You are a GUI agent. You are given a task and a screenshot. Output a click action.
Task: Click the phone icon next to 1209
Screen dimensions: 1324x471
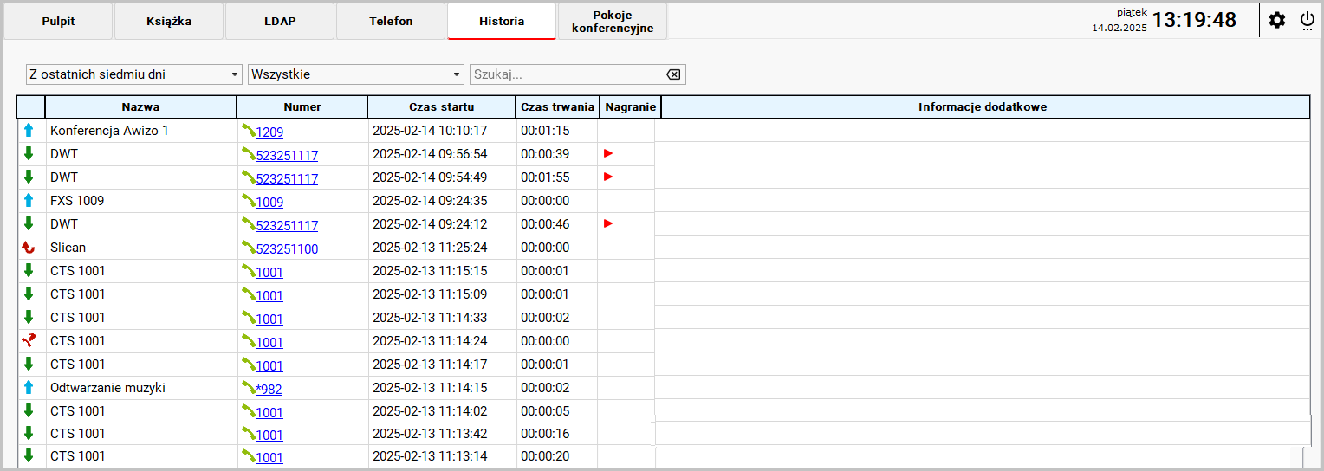[248, 131]
